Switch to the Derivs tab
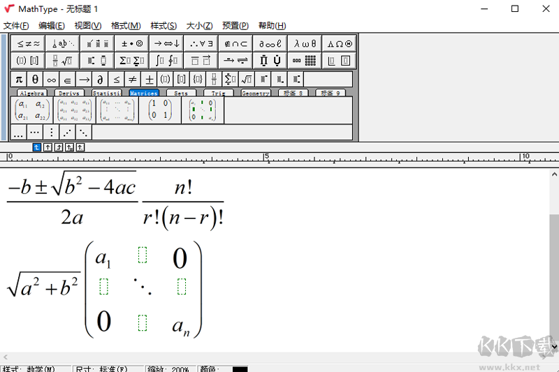The width and height of the screenshot is (559, 372). (x=69, y=93)
